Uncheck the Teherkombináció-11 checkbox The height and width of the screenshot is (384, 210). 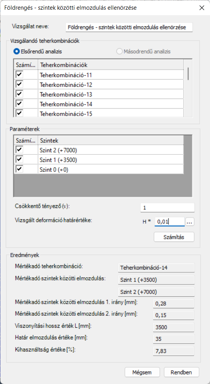20,74
